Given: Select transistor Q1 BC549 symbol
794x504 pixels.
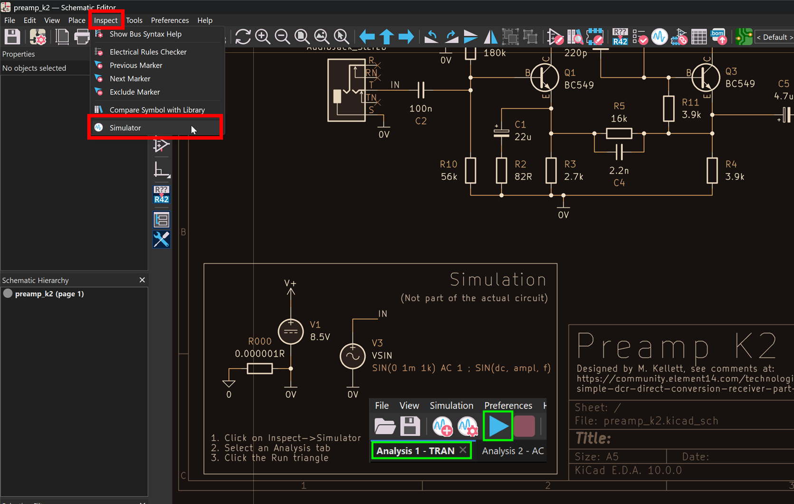Looking at the screenshot, I should click(x=545, y=77).
